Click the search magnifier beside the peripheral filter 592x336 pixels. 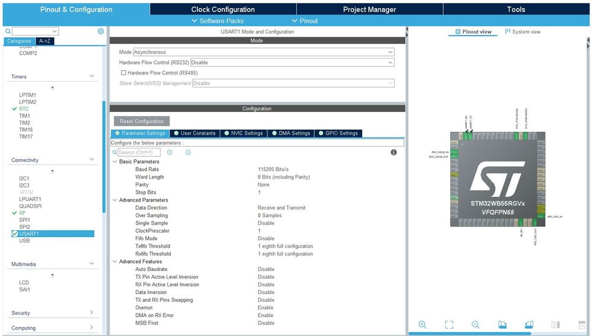coord(8,31)
